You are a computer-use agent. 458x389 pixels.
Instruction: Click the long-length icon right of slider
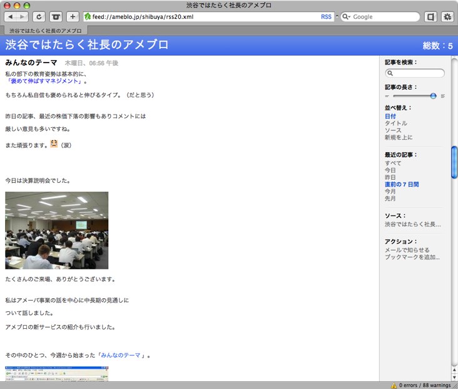[443, 96]
